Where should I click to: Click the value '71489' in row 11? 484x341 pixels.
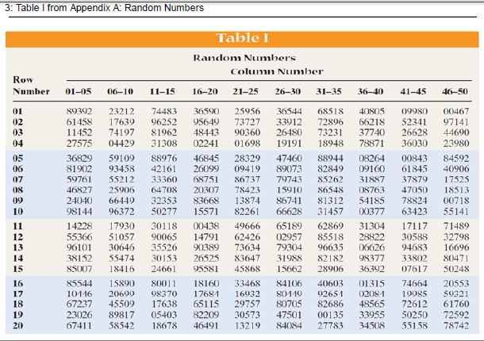(456, 226)
